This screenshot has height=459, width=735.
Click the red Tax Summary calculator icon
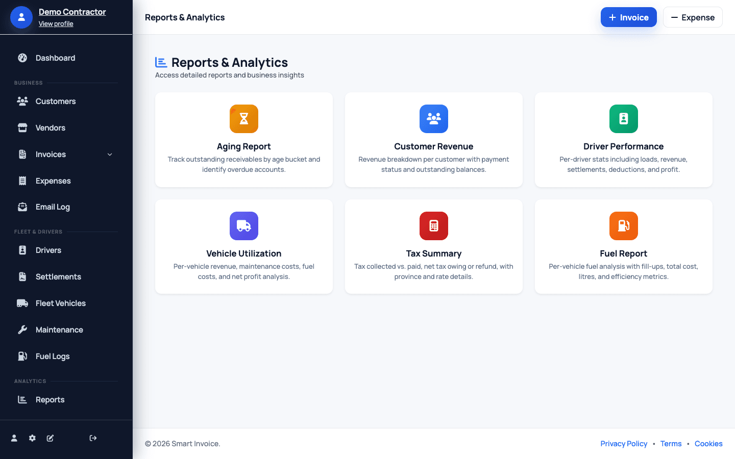[434, 226]
